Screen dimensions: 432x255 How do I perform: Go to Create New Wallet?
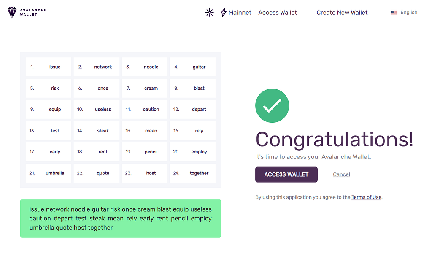point(342,13)
